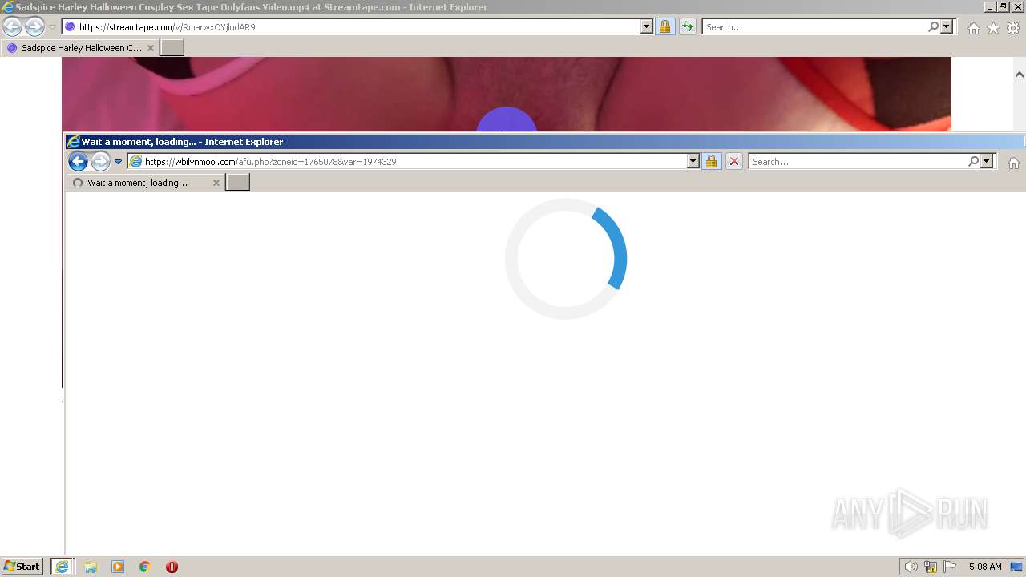Open Home in Streamtape window
Viewport: 1026px width, 577px height.
tap(973, 28)
